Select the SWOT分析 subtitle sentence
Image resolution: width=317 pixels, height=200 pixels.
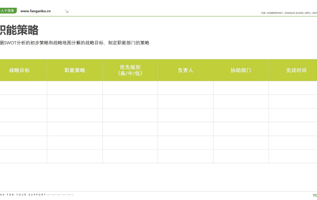(x=75, y=43)
